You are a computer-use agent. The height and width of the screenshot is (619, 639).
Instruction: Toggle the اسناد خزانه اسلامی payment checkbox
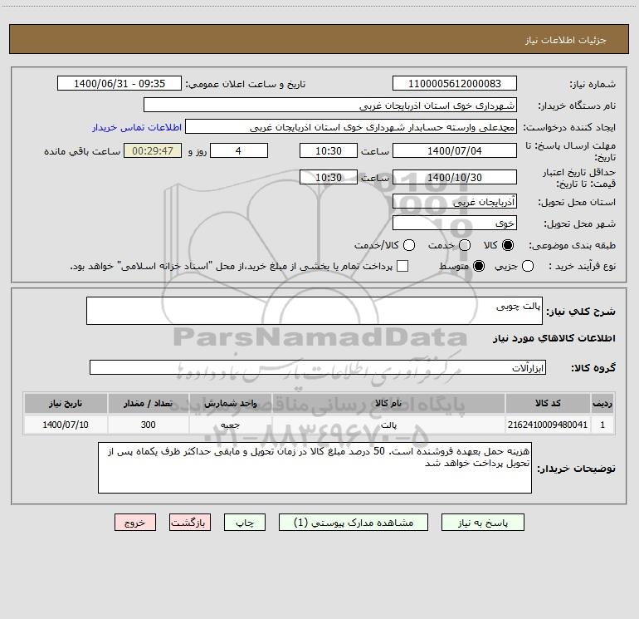(x=402, y=266)
